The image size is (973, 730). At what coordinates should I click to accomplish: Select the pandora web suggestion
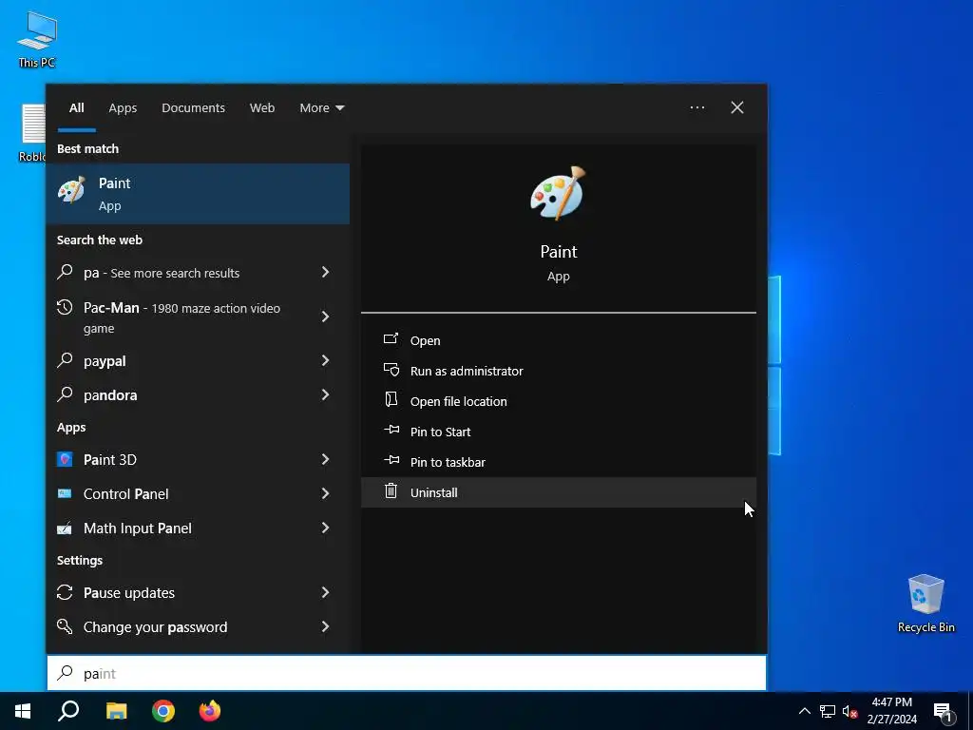point(198,394)
